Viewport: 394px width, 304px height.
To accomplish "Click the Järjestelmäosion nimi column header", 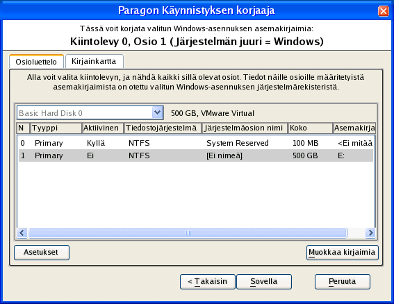I will (245, 128).
